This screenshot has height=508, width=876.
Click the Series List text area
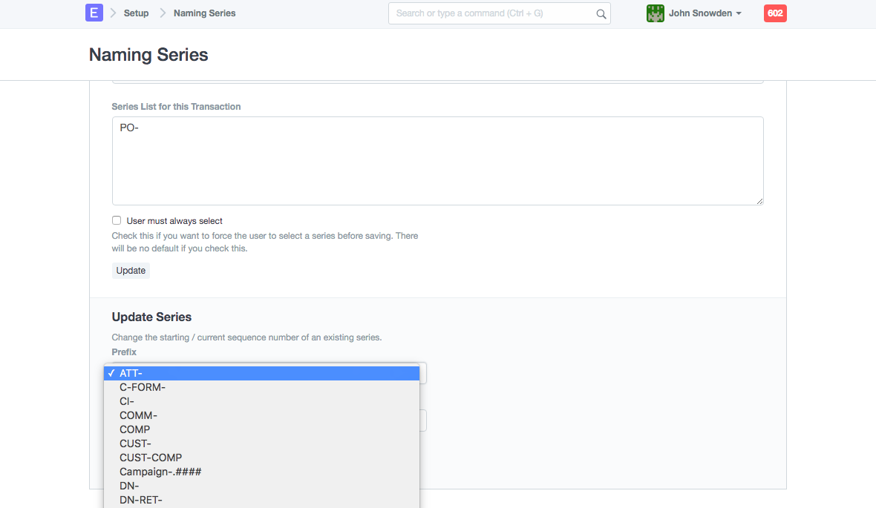(437, 160)
